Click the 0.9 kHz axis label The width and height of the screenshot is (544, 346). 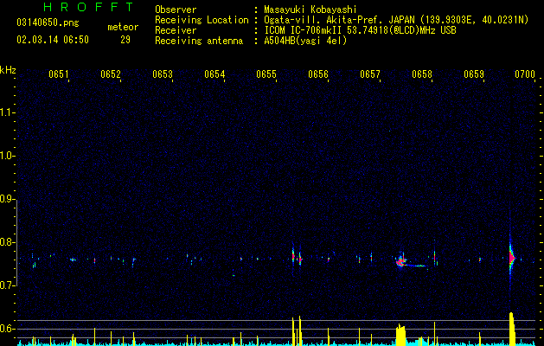[x=7, y=199]
